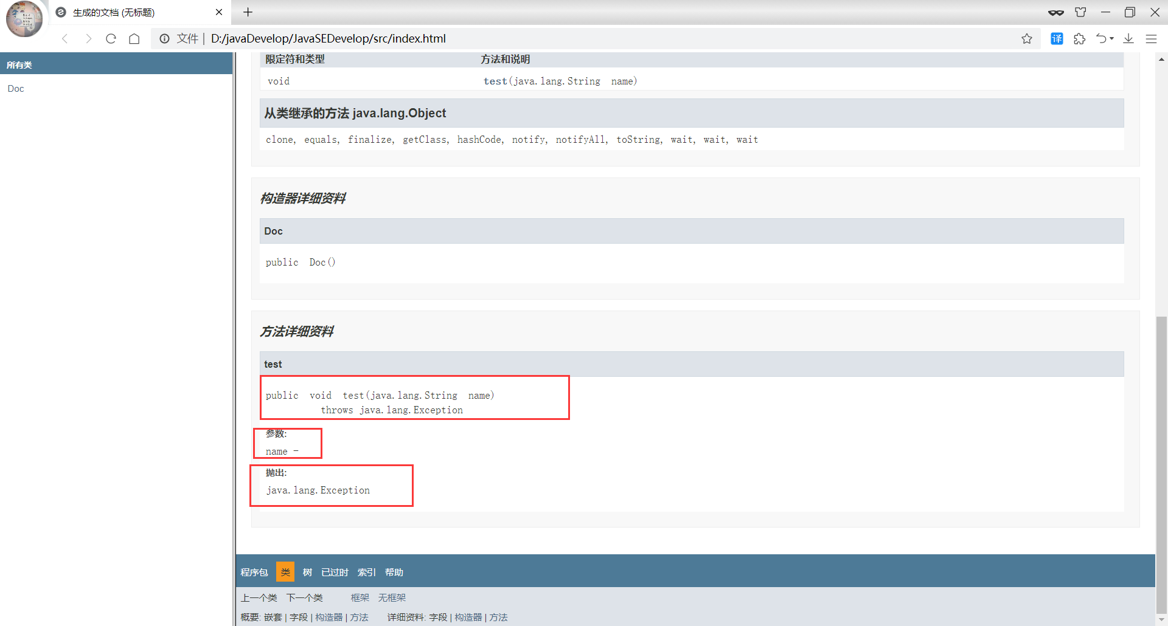
Task: Open the extensions puzzle icon
Action: pyautogui.click(x=1080, y=39)
